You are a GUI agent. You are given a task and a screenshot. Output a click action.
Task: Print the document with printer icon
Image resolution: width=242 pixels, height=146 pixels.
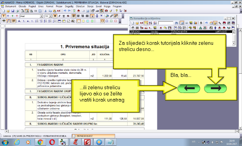(x=17, y=11)
